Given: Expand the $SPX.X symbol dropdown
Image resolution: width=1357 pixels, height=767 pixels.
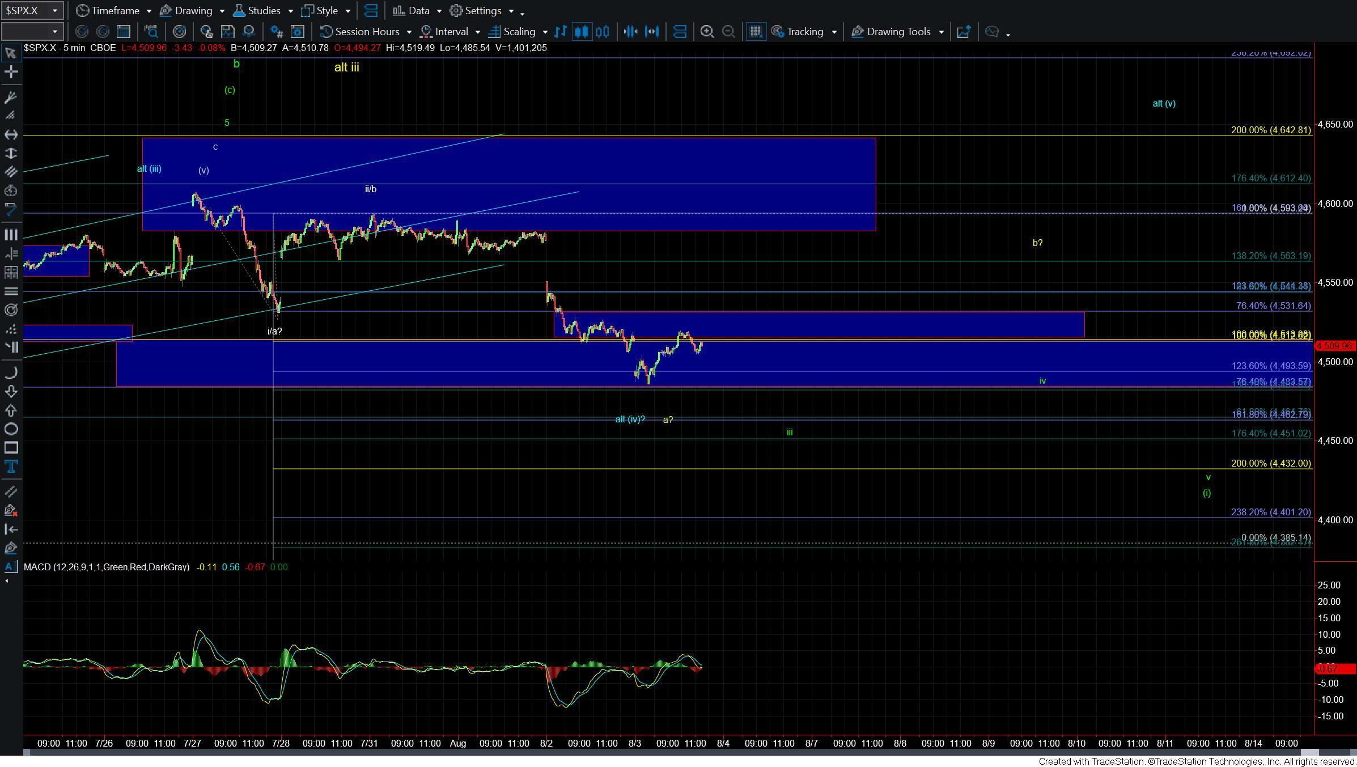Looking at the screenshot, I should point(54,10).
